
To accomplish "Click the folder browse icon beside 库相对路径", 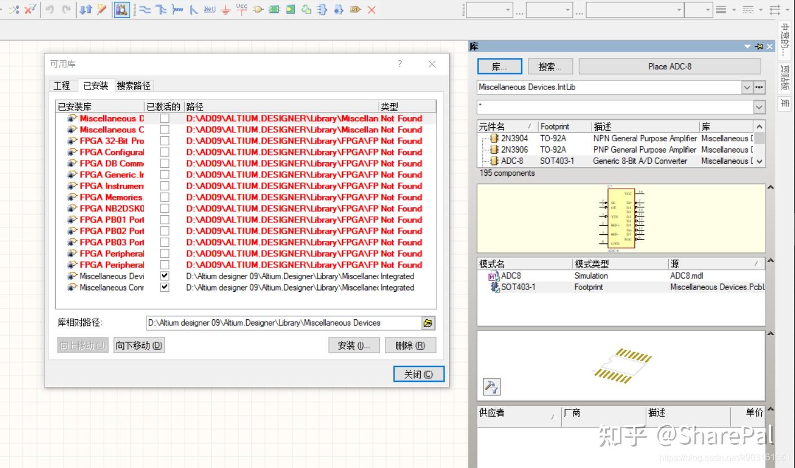I will [427, 323].
